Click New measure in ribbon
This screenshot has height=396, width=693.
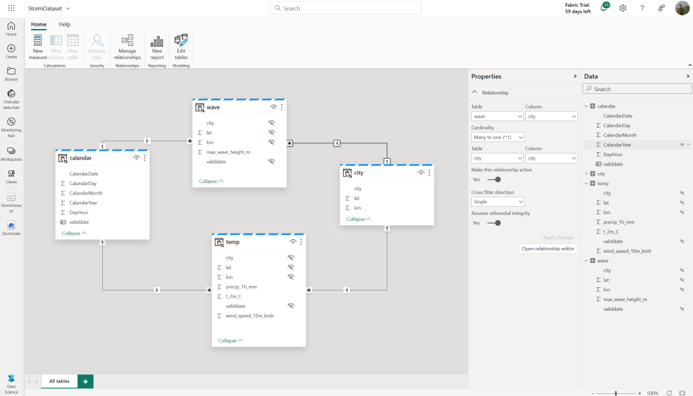click(38, 47)
